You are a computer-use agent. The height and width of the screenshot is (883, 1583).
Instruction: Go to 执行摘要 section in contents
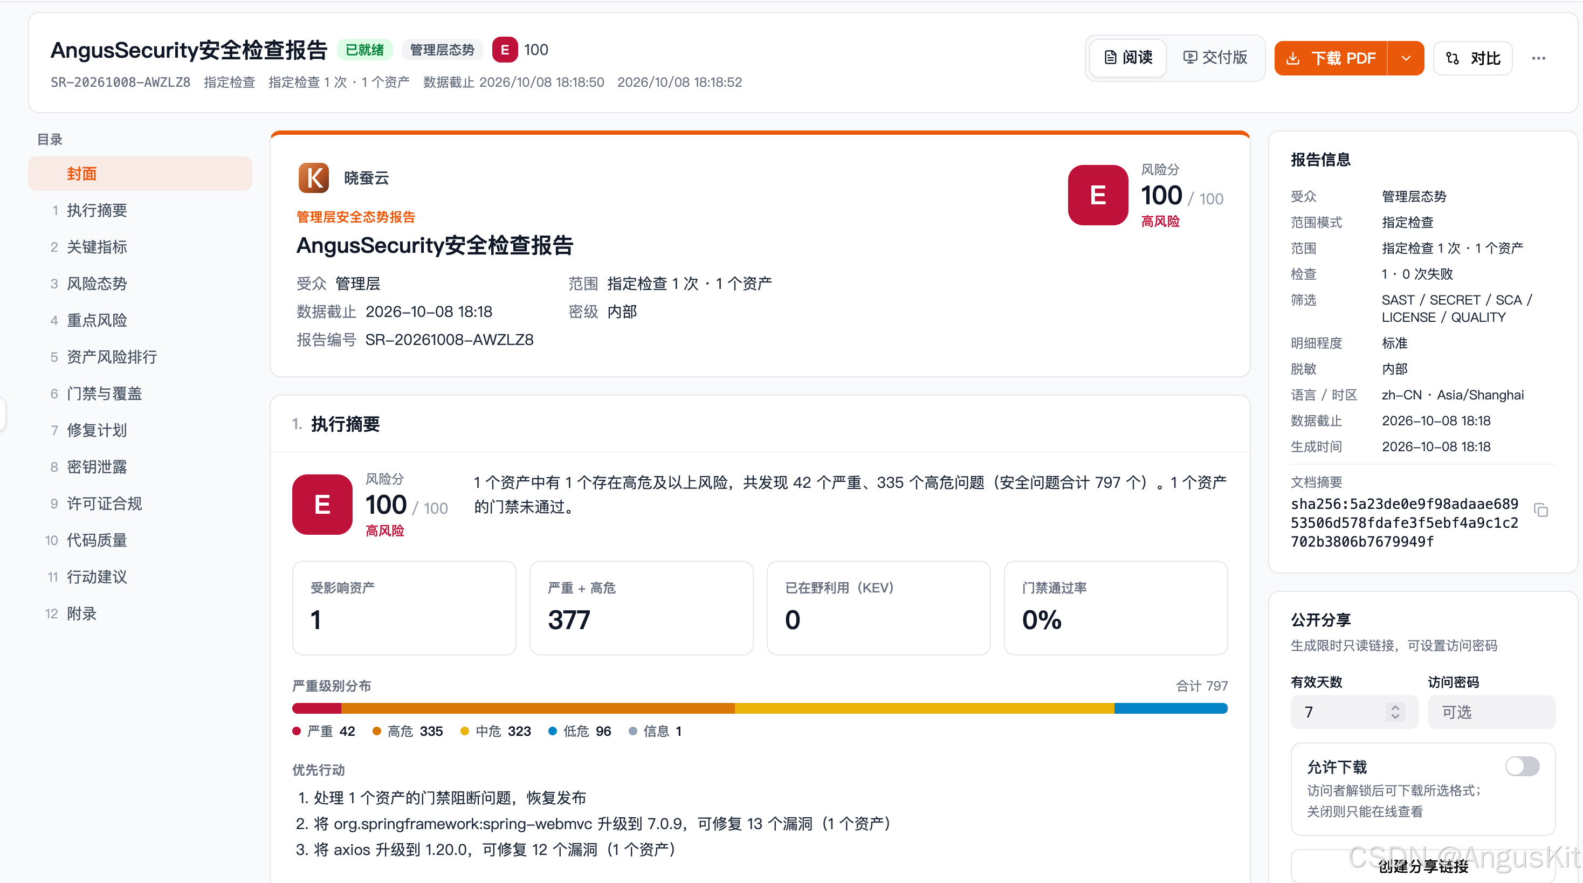140,211
